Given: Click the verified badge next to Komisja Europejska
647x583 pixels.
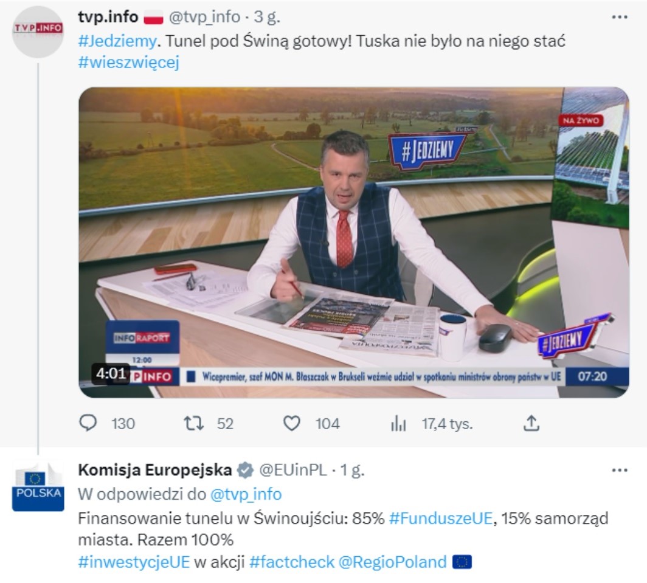Looking at the screenshot, I should 246,471.
